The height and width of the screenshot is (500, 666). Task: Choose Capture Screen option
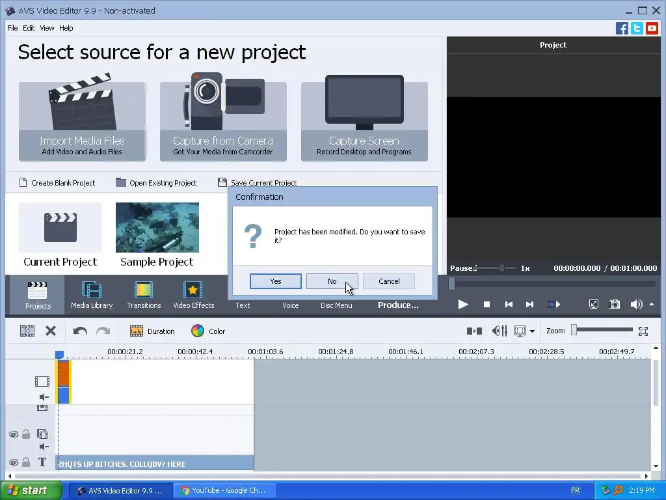coord(364,117)
